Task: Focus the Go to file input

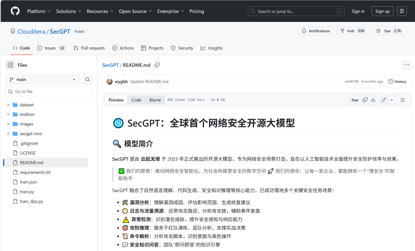Action: [x=49, y=92]
